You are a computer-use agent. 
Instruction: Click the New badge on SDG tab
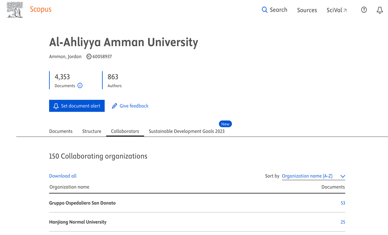[225, 124]
